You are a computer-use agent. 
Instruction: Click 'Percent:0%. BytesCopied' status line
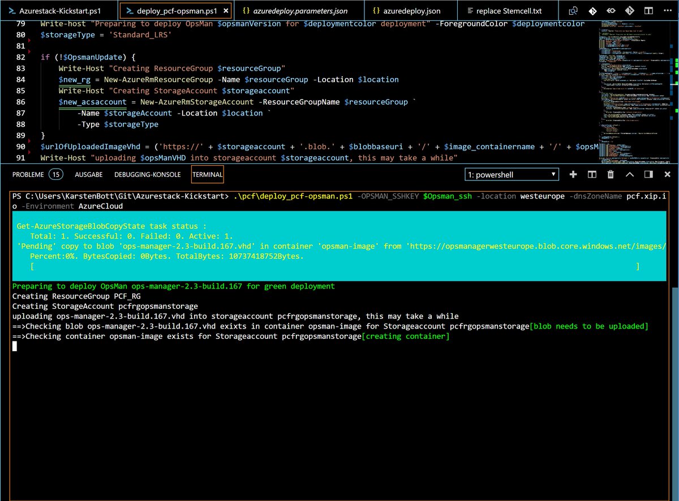167,256
